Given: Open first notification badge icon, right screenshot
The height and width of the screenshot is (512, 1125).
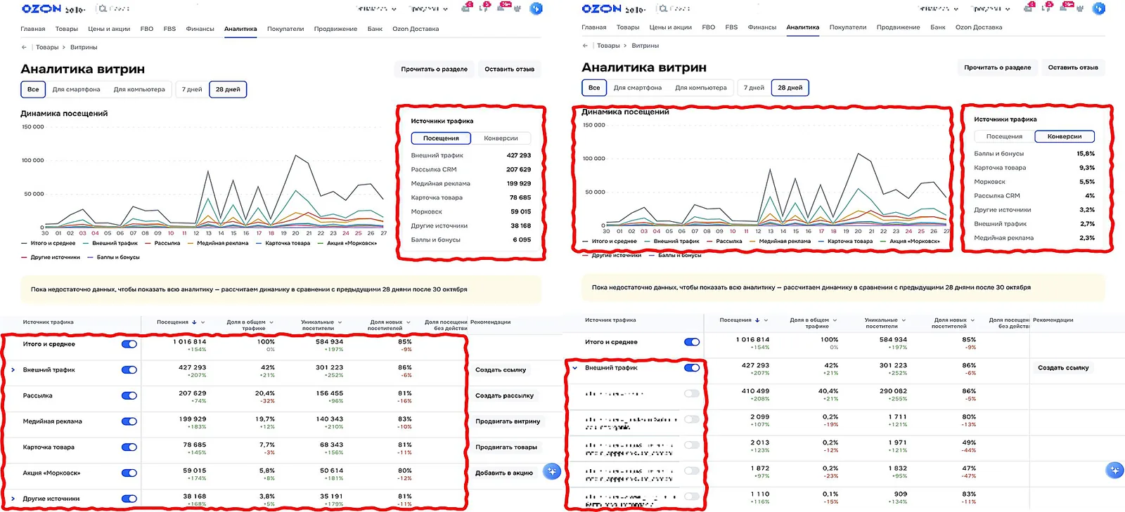Looking at the screenshot, I should [x=1031, y=7].
